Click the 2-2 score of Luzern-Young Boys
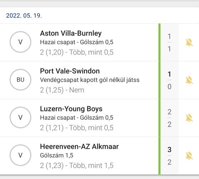The height and width of the screenshot is (179, 199). pos(170,118)
